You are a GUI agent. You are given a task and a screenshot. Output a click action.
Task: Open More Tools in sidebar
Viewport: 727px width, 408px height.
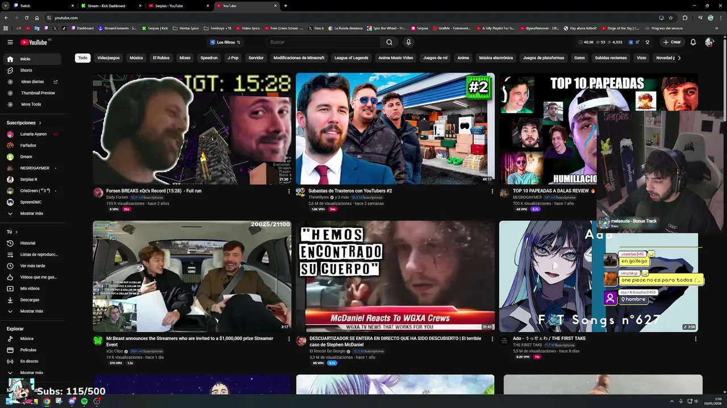pyautogui.click(x=32, y=104)
